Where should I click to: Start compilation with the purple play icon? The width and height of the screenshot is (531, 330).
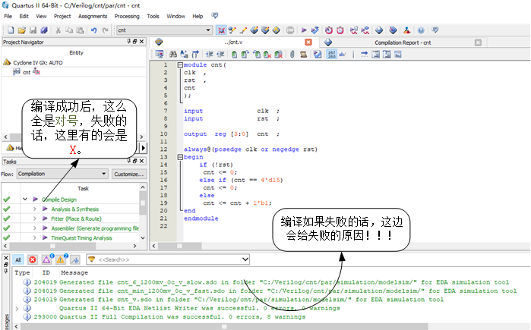click(x=304, y=30)
